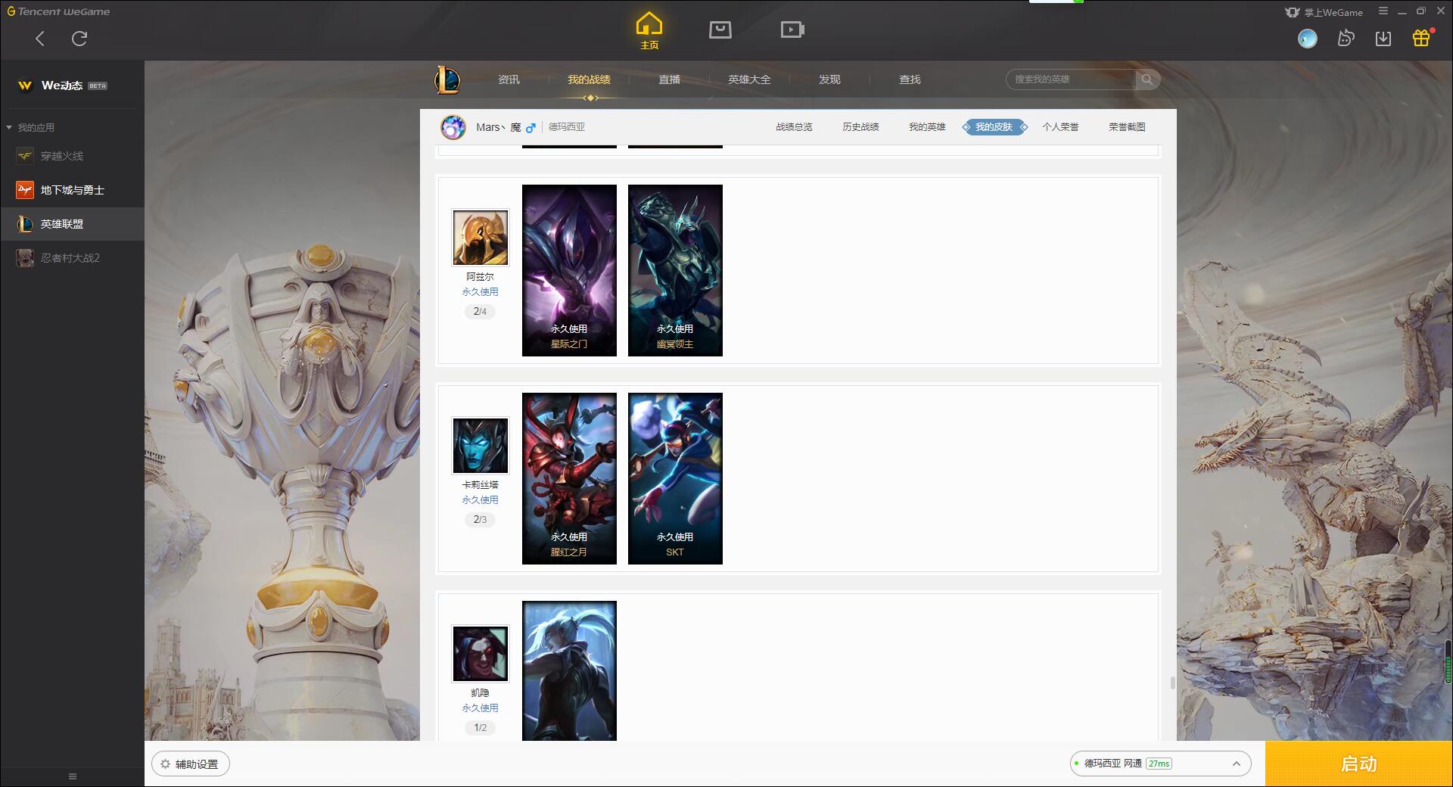1453x787 pixels.
Task: Switch to 个人荣誉 sub-tab
Action: [x=1060, y=127]
